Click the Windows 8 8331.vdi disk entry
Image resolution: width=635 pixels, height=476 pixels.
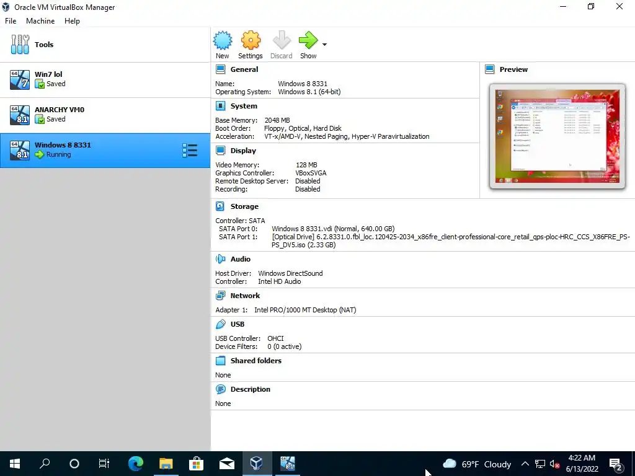click(x=333, y=229)
